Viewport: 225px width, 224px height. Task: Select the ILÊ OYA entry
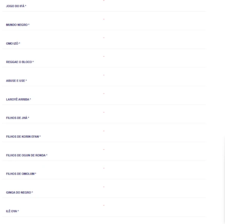click(x=12, y=211)
